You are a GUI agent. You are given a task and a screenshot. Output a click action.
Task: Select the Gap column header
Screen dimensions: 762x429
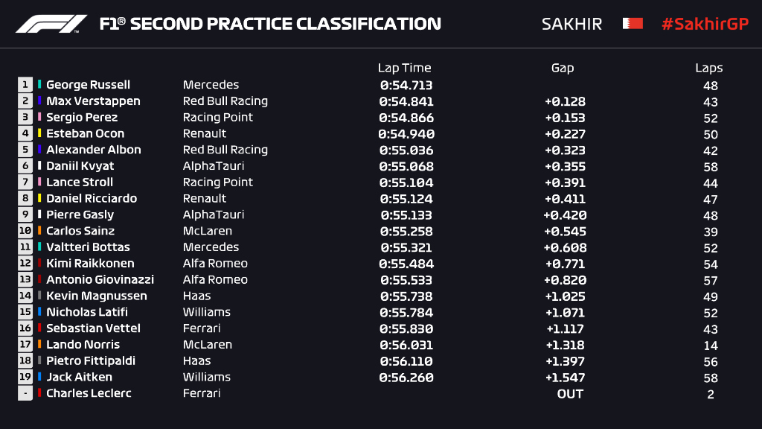click(x=563, y=68)
